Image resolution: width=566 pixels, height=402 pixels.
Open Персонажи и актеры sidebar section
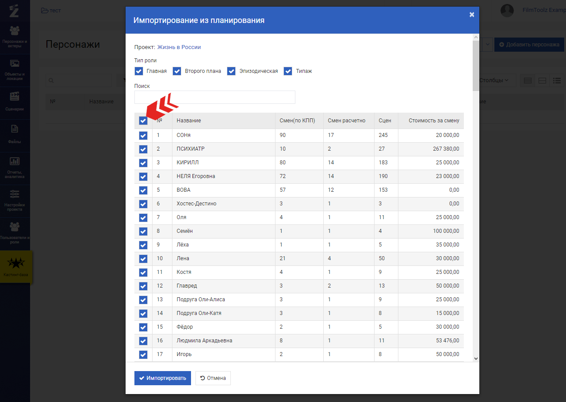click(x=15, y=37)
